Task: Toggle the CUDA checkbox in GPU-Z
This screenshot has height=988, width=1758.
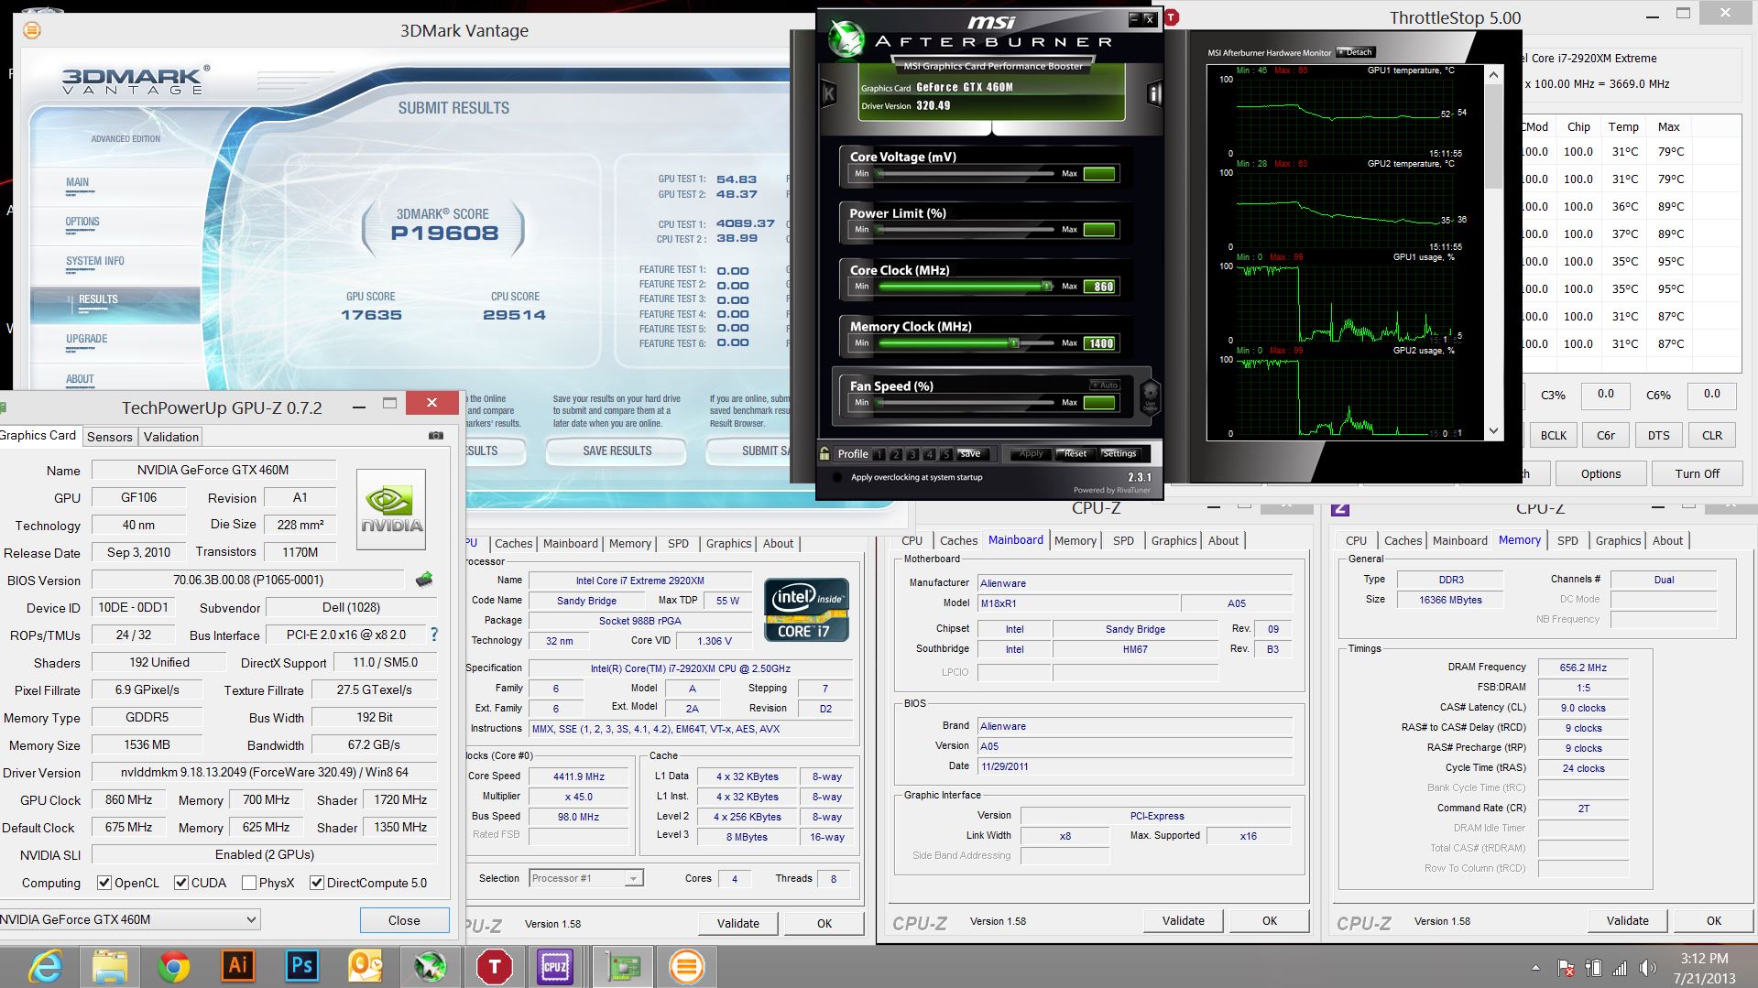Action: [181, 883]
